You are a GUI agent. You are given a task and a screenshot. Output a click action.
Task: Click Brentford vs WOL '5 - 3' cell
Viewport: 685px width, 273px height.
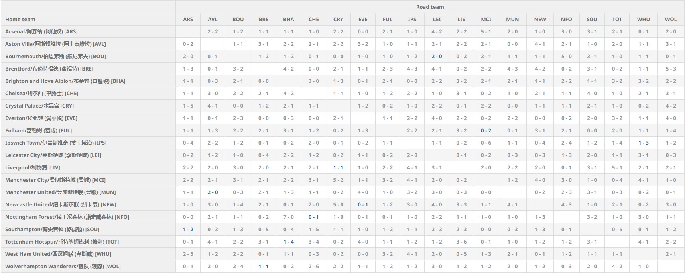pos(671,69)
